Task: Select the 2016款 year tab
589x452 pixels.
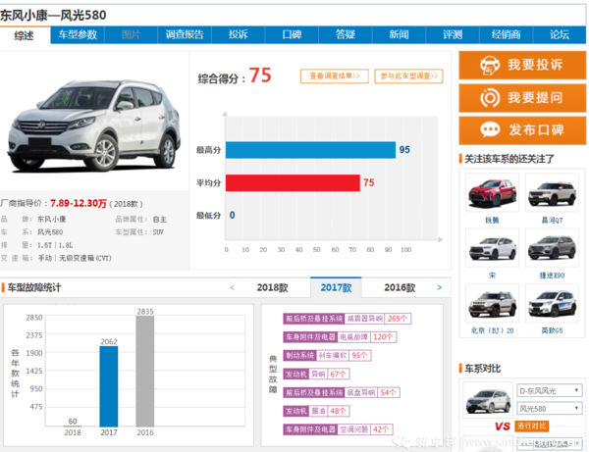Action: click(x=400, y=288)
